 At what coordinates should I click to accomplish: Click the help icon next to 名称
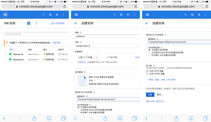click(81, 32)
